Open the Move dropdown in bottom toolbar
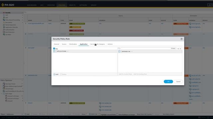Viewport: 213px width, 119px height. 84,114
